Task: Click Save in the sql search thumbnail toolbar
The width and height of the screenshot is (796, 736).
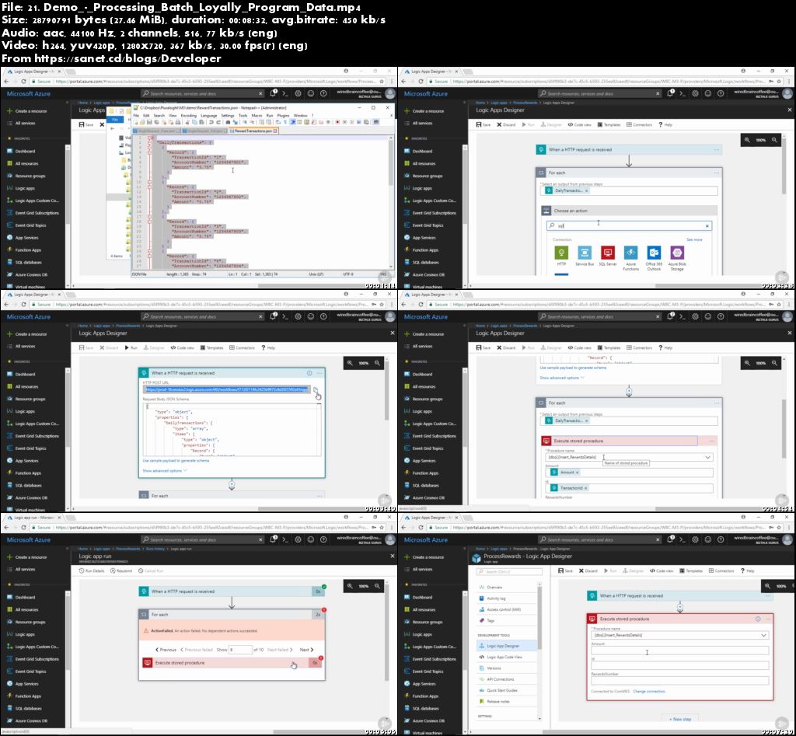Action: 484,125
